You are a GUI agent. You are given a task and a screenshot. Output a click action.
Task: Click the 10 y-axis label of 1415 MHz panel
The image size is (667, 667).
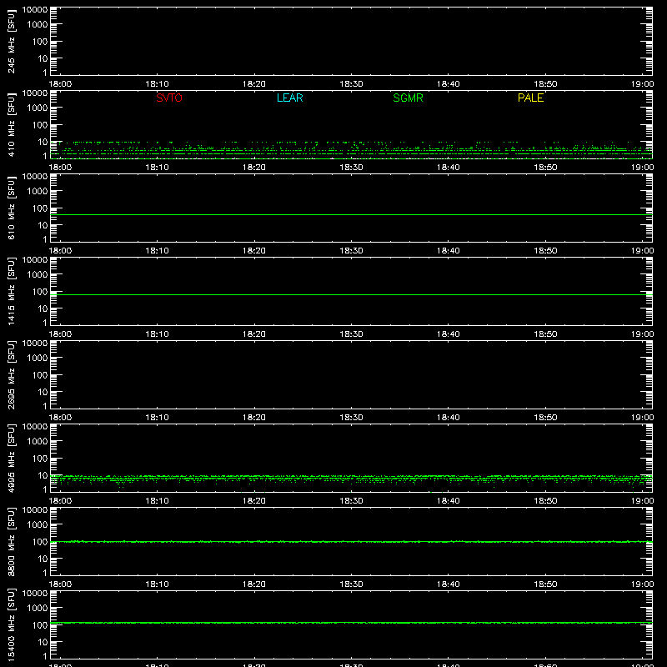click(x=43, y=308)
